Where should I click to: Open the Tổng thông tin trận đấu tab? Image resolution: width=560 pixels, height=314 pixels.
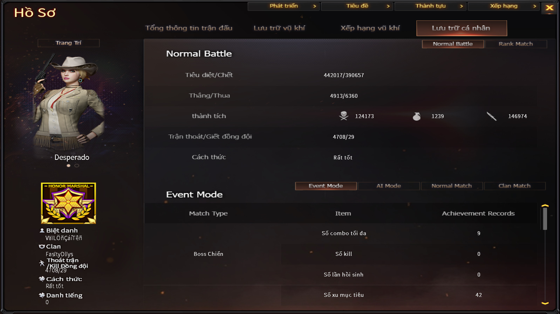[x=189, y=28]
